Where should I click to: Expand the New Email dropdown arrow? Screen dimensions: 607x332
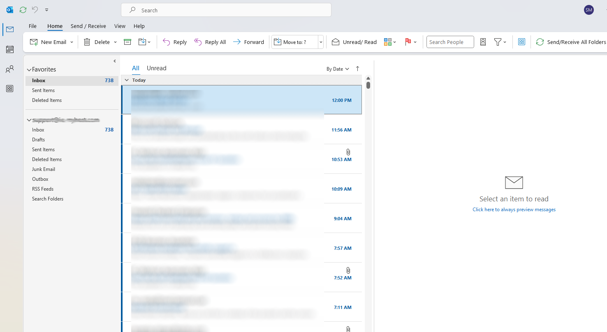pos(72,42)
